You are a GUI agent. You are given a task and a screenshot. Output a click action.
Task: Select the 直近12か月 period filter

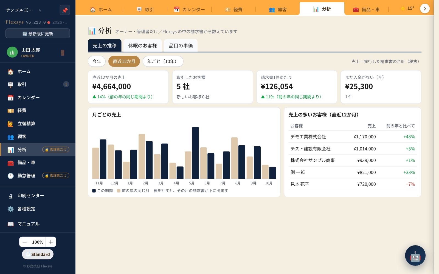tap(124, 61)
